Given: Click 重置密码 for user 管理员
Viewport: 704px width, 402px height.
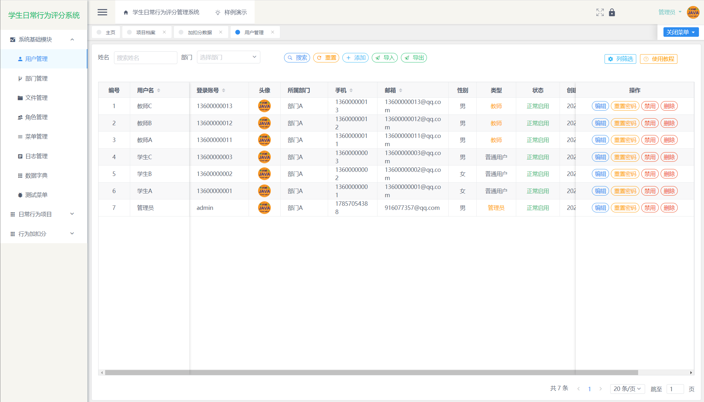Looking at the screenshot, I should point(625,208).
